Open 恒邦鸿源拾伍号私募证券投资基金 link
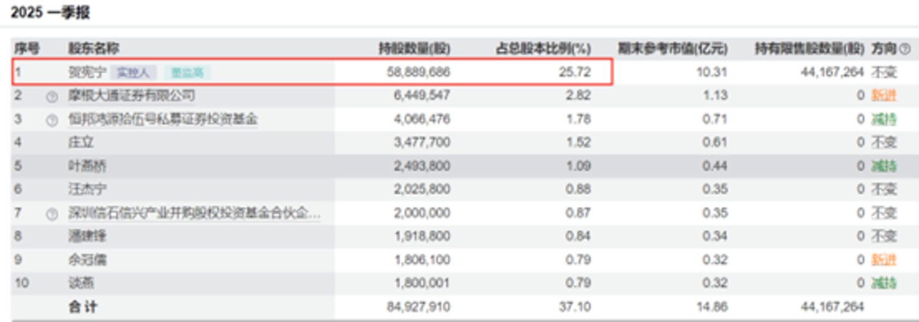This screenshot has width=919, height=322. pos(163,119)
